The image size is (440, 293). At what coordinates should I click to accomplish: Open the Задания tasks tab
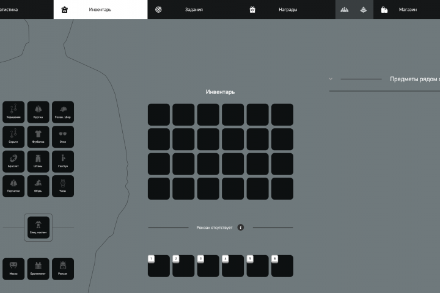[x=194, y=10]
